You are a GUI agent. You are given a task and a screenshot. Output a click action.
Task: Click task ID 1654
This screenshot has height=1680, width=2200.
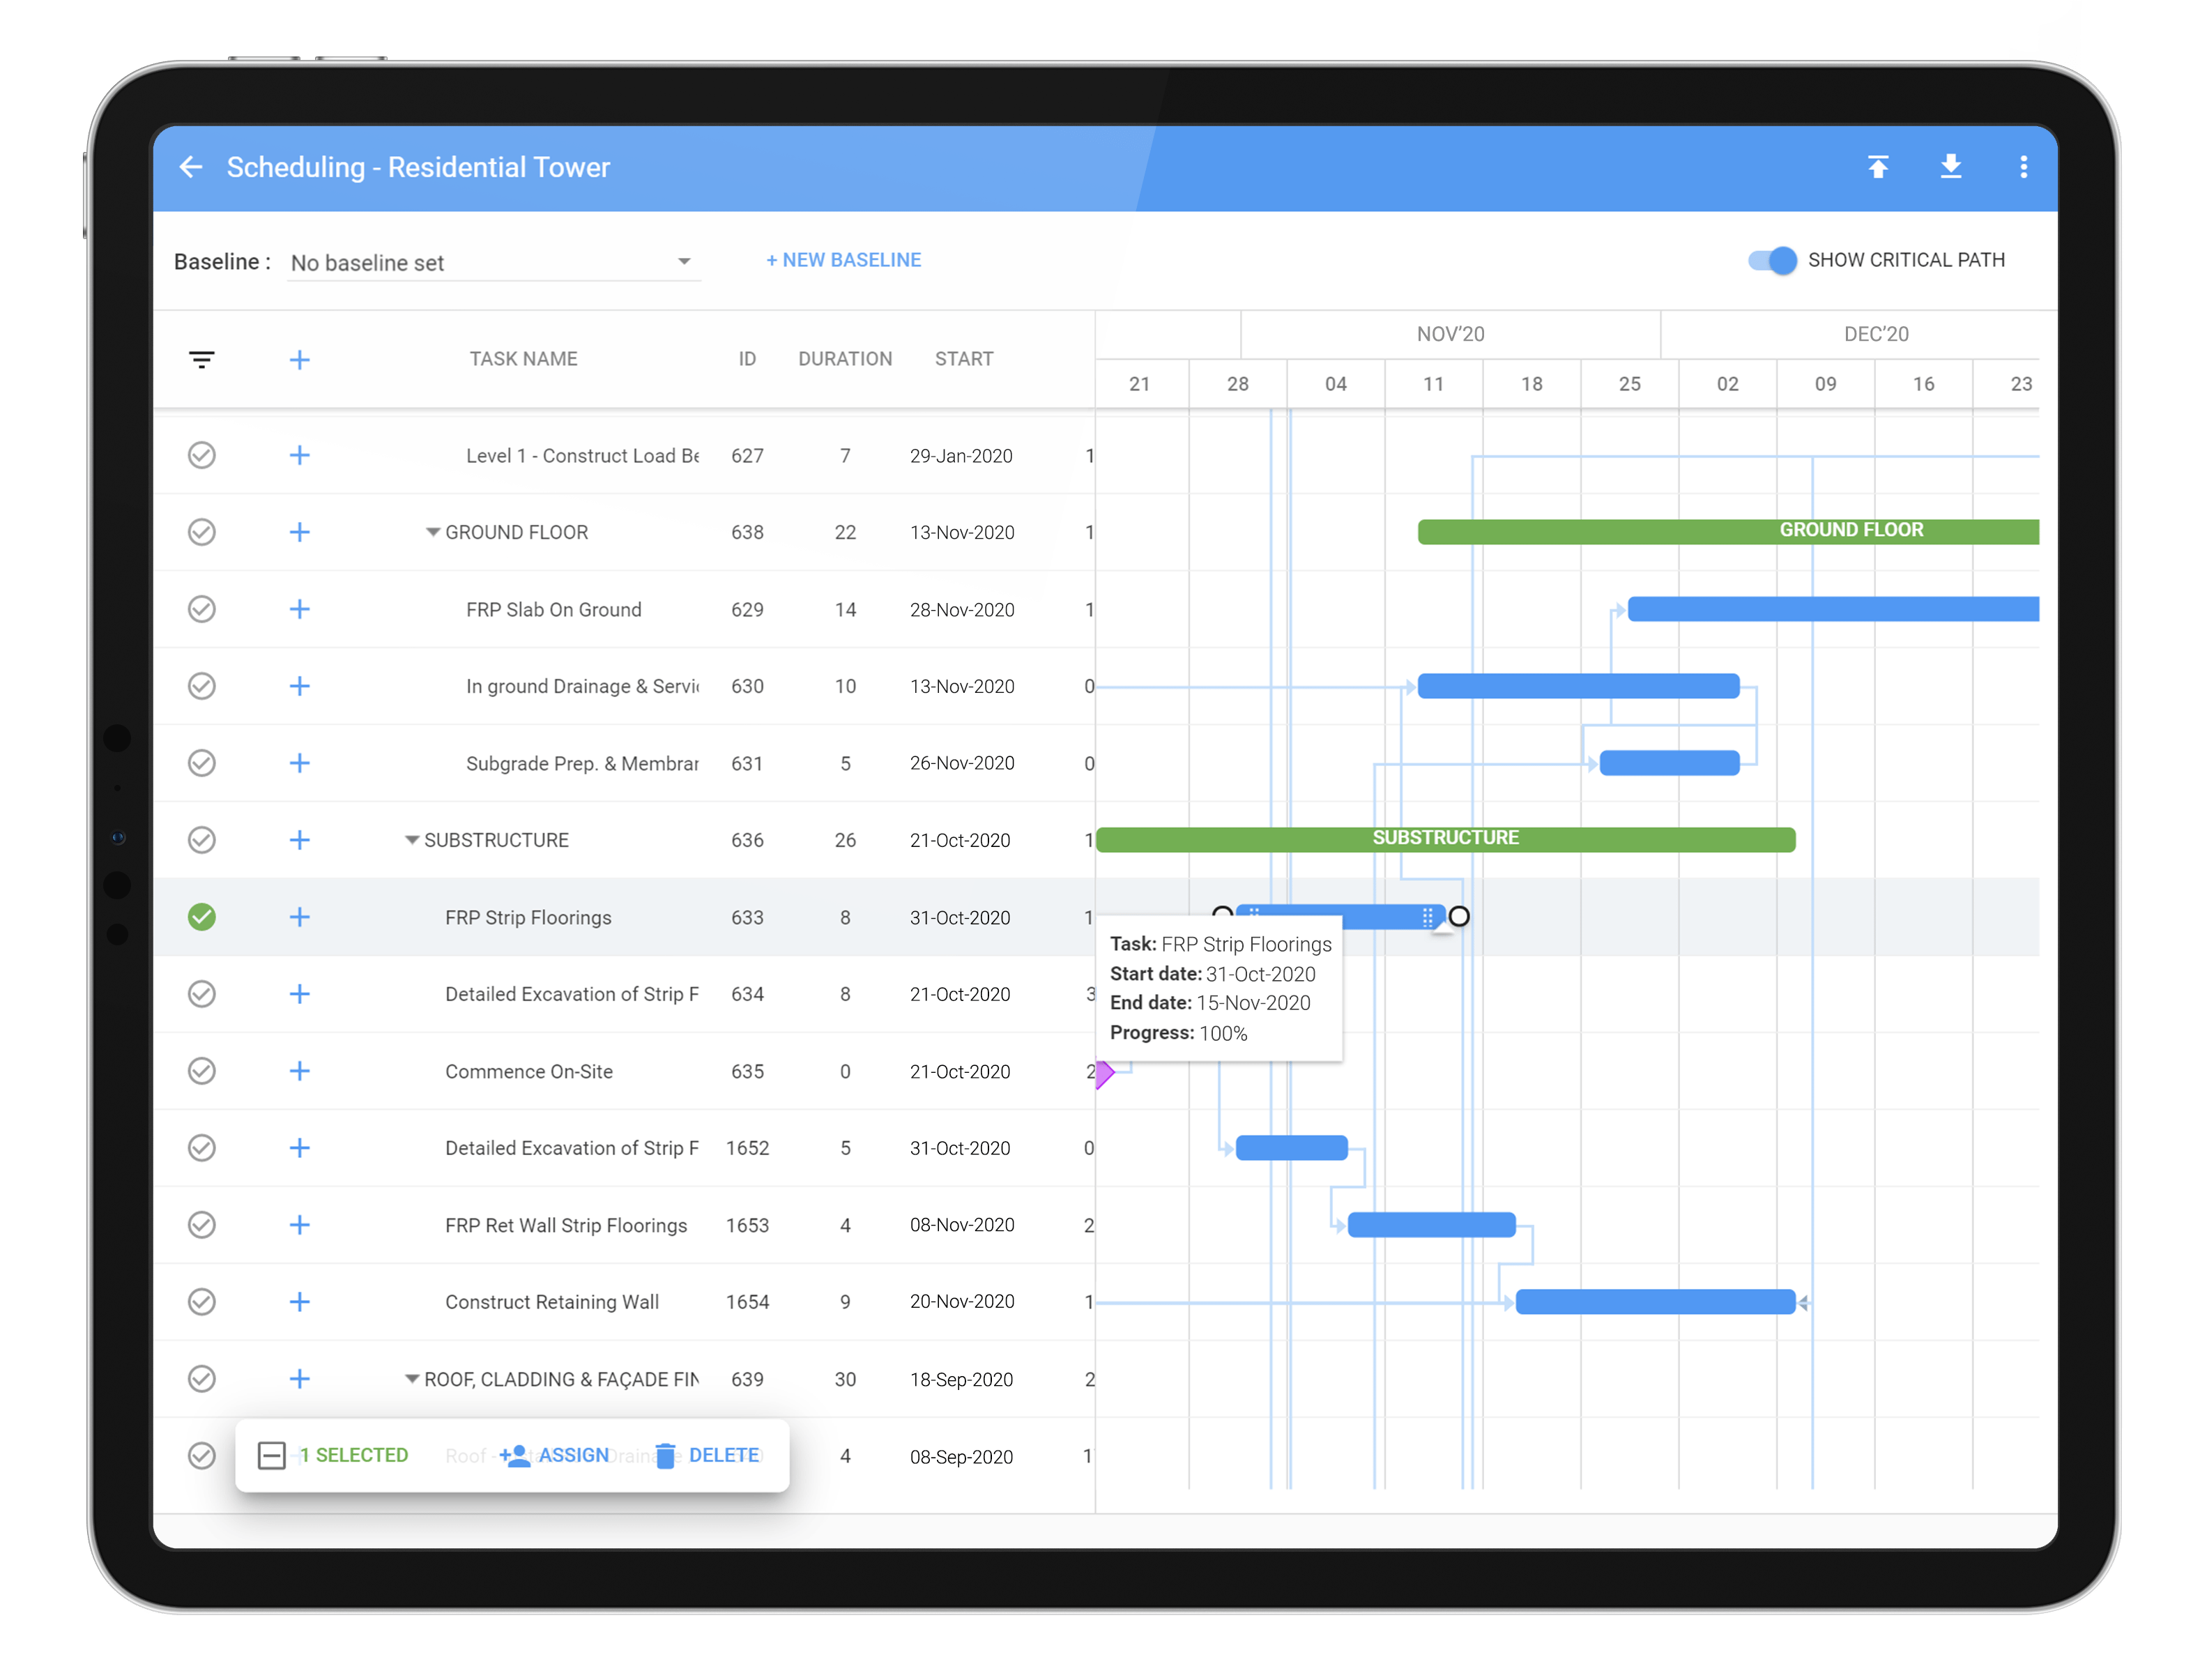coord(748,1303)
